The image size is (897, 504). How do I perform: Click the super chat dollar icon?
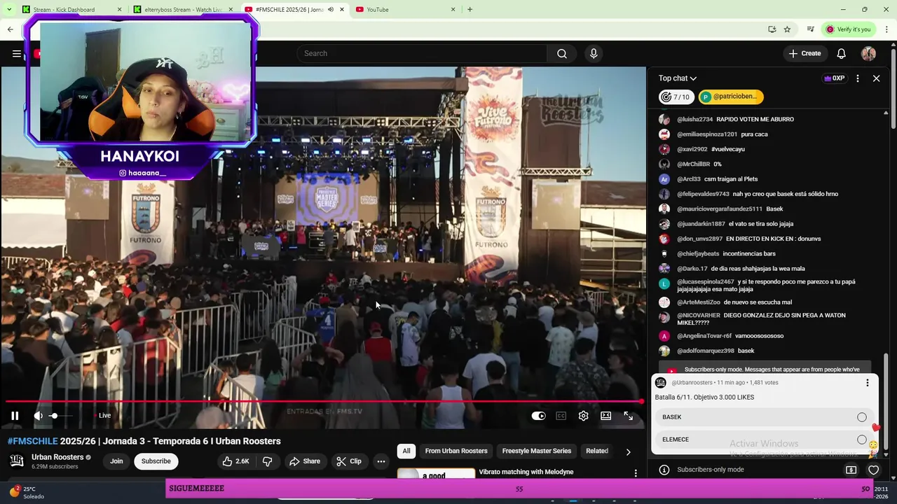pyautogui.click(x=851, y=470)
